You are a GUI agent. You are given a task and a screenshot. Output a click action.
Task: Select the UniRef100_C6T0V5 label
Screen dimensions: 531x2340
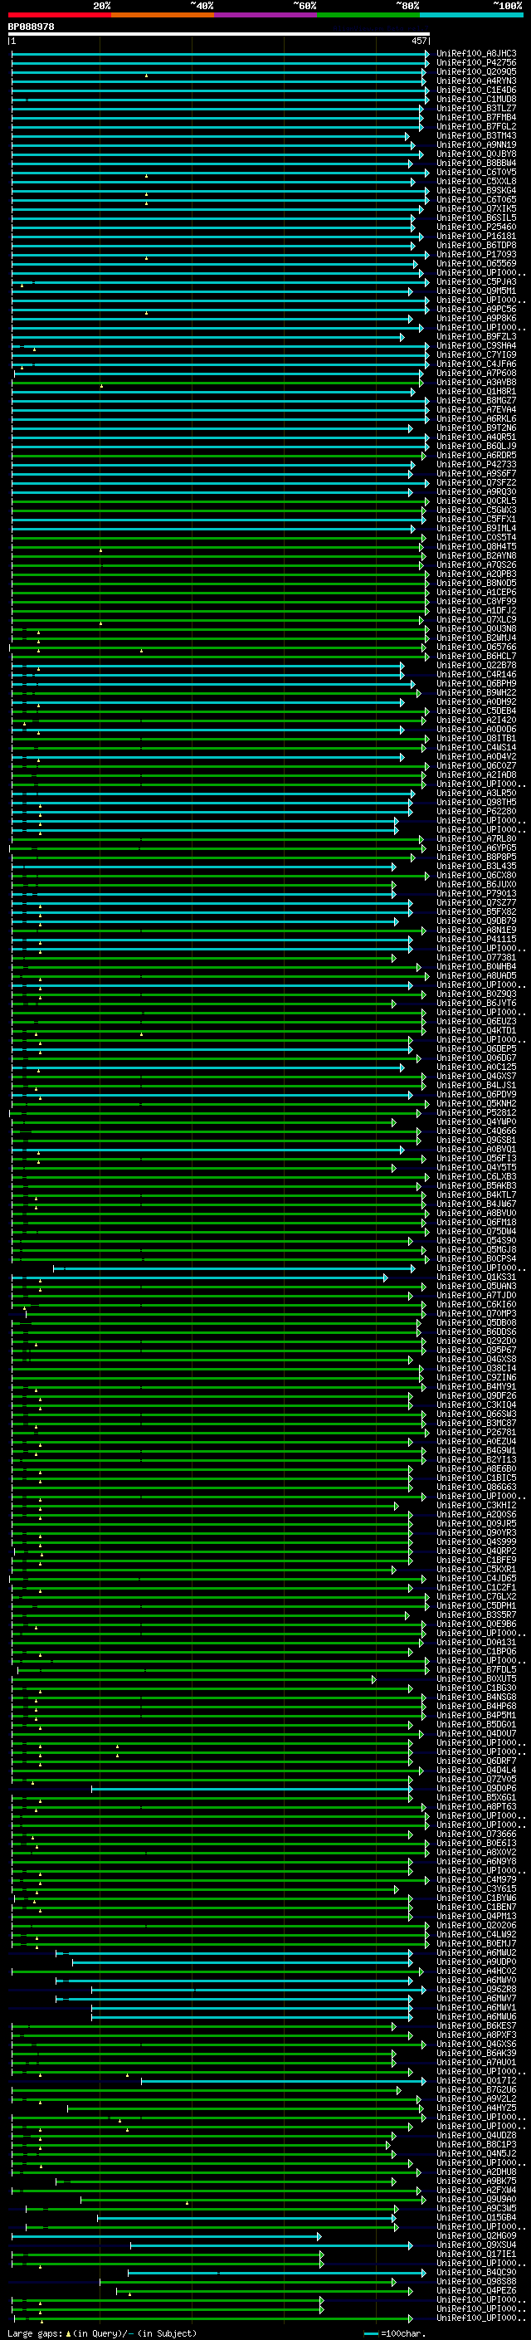coord(476,172)
